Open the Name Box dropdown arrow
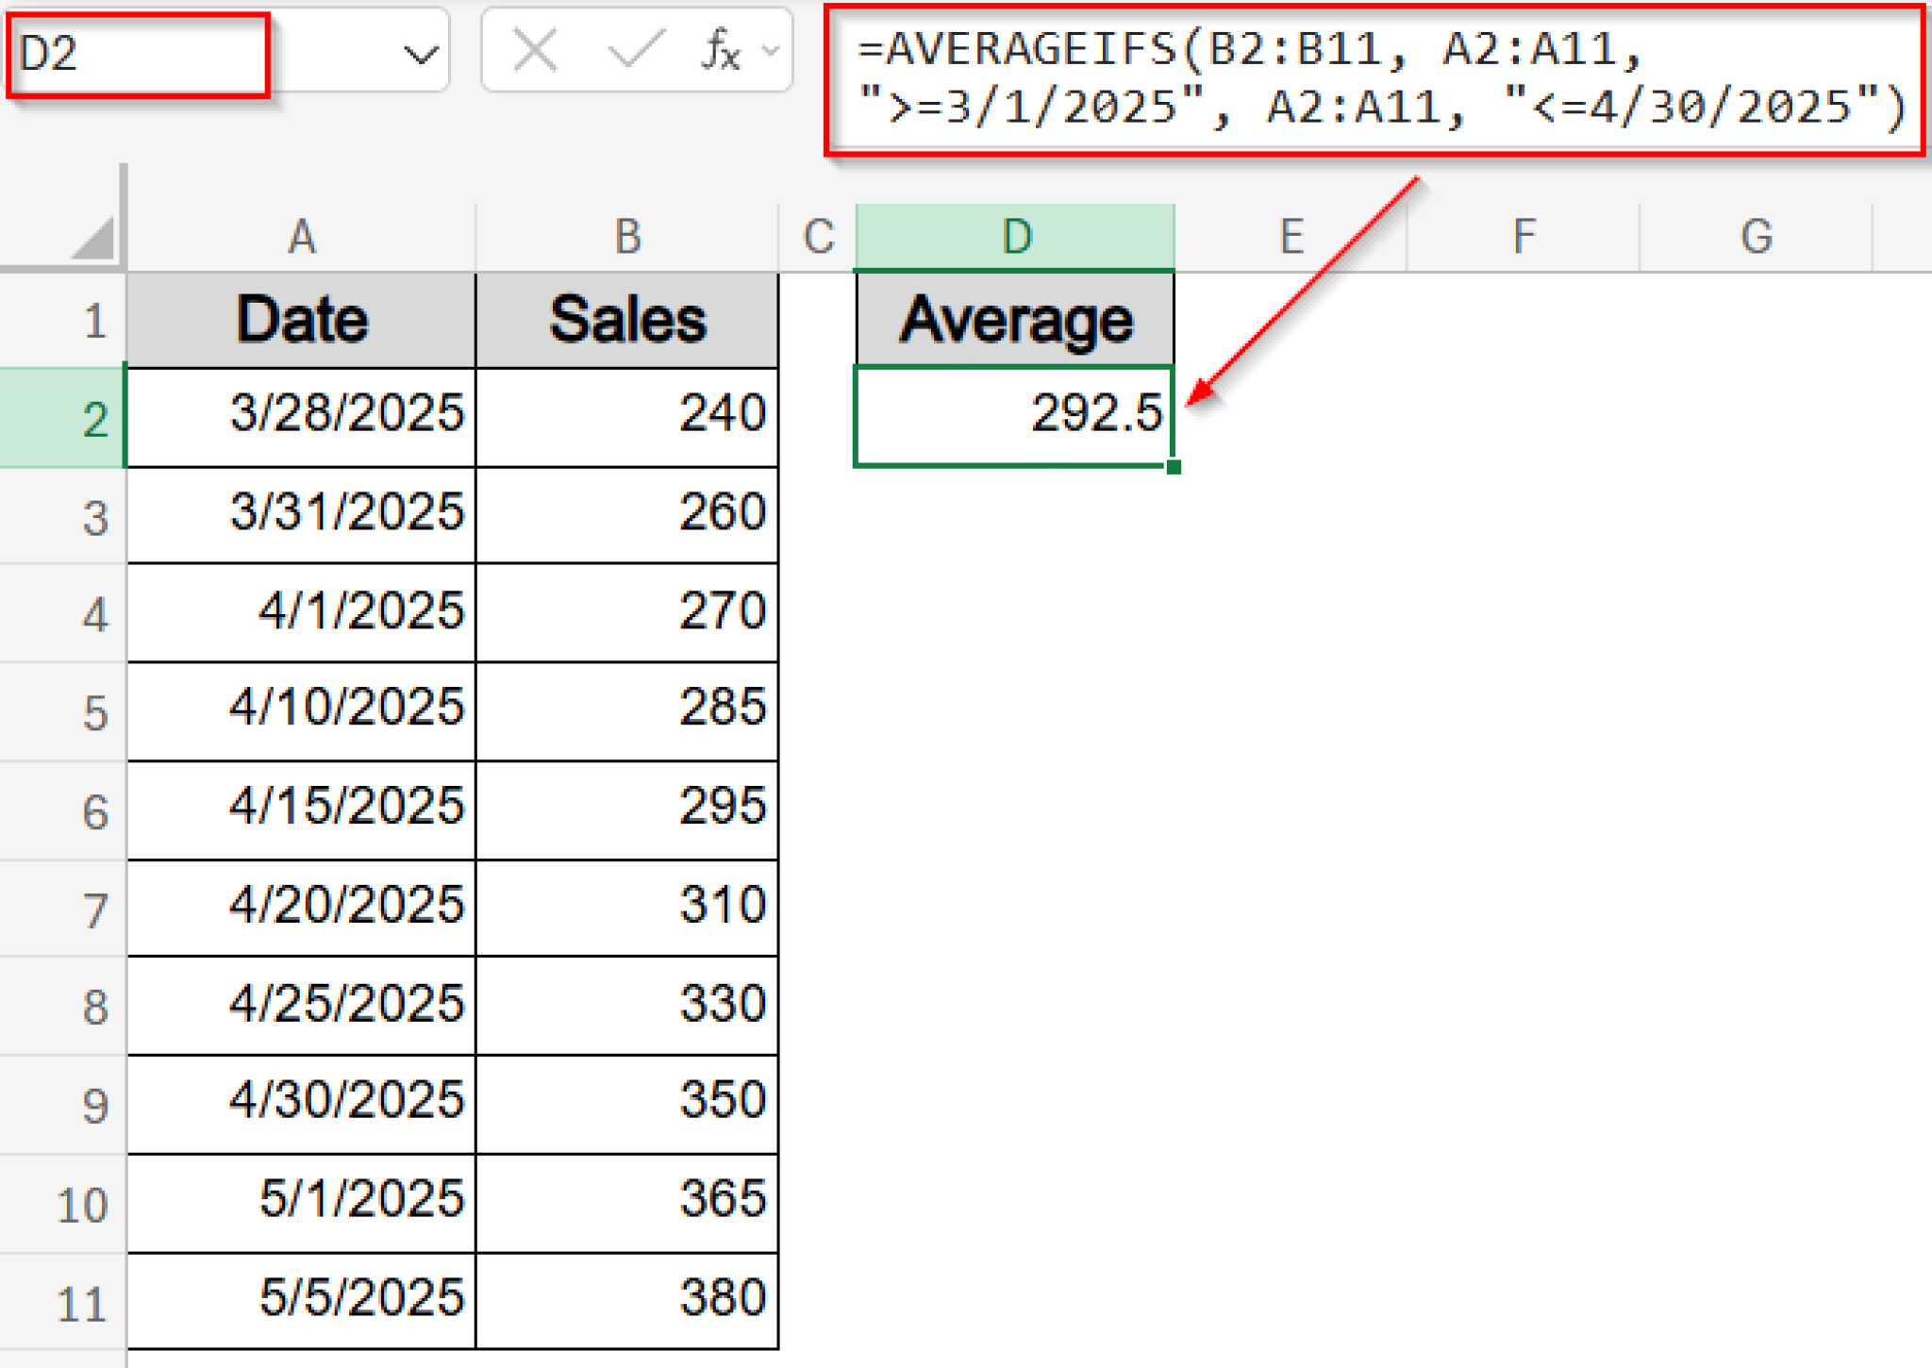Image resolution: width=1932 pixels, height=1368 pixels. click(419, 52)
